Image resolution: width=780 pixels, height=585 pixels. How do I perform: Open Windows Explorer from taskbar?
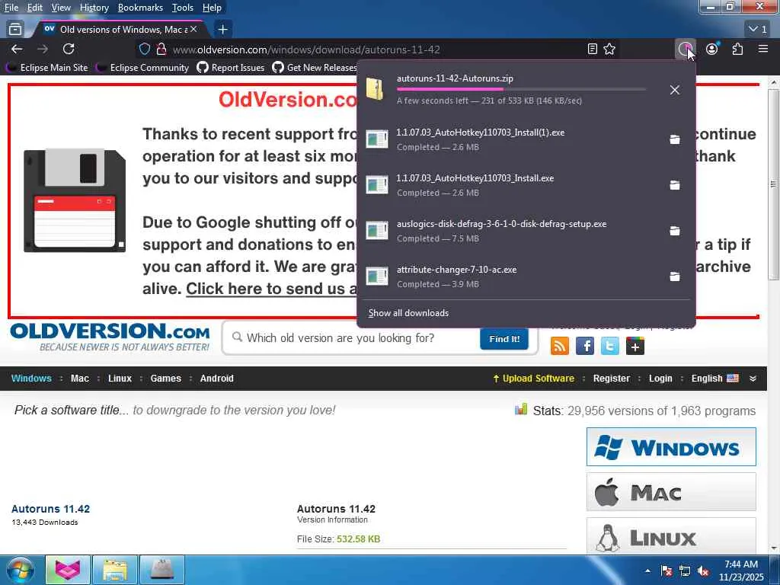click(x=115, y=570)
